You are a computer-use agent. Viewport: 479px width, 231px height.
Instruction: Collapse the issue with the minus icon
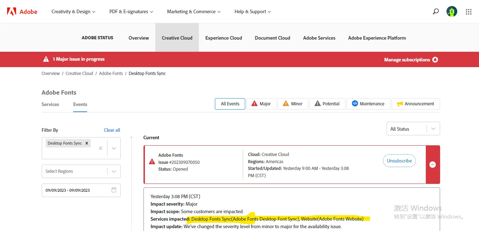(x=433, y=165)
